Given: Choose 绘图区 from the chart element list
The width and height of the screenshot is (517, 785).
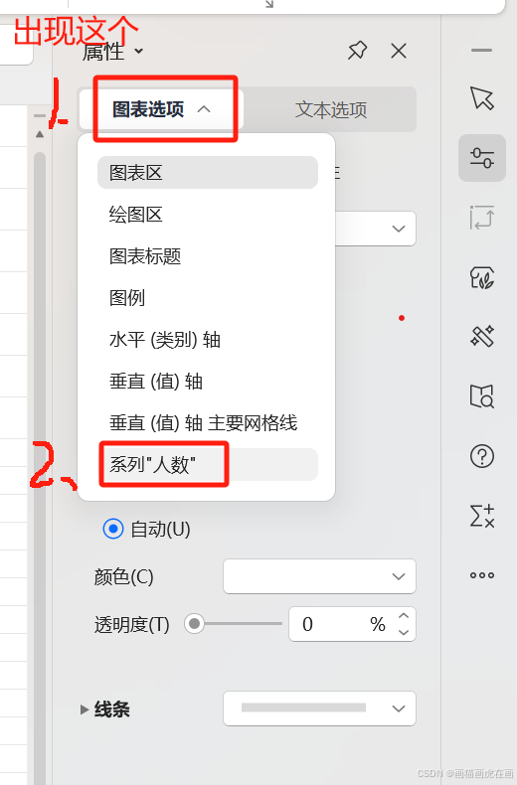Looking at the screenshot, I should pos(208,215).
